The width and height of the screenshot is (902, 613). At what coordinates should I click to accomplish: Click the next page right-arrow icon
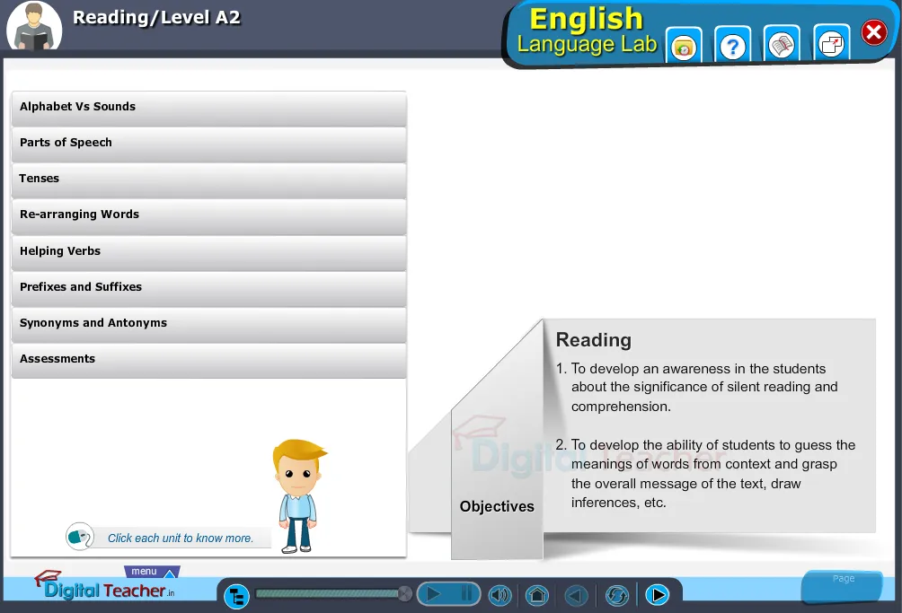pos(658,595)
